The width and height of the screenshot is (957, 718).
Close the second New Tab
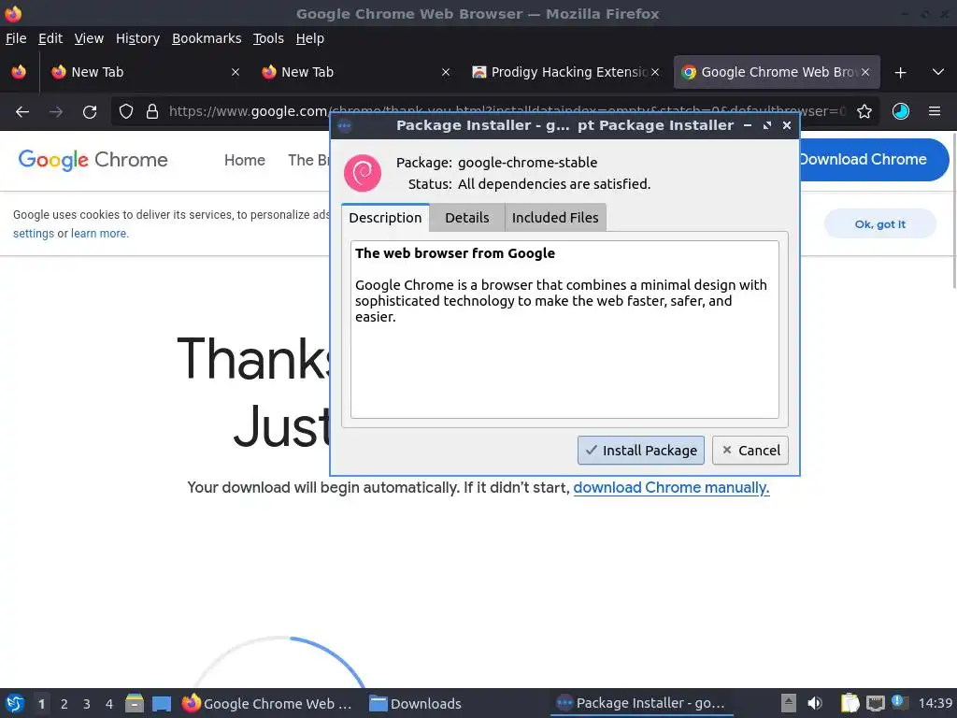coord(446,72)
